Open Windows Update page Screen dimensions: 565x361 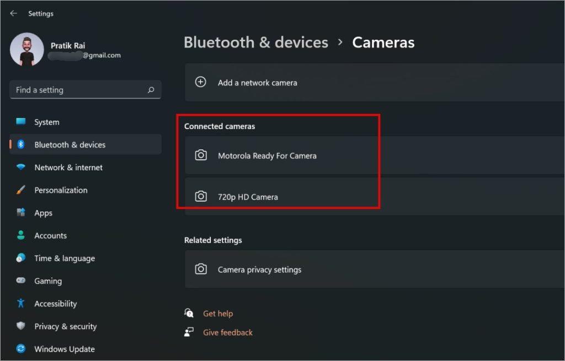point(65,349)
